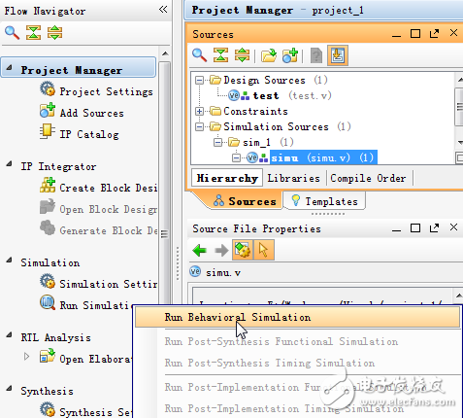Click expand all icon in Flow Navigator
This screenshot has height=418, width=463.
point(54,33)
